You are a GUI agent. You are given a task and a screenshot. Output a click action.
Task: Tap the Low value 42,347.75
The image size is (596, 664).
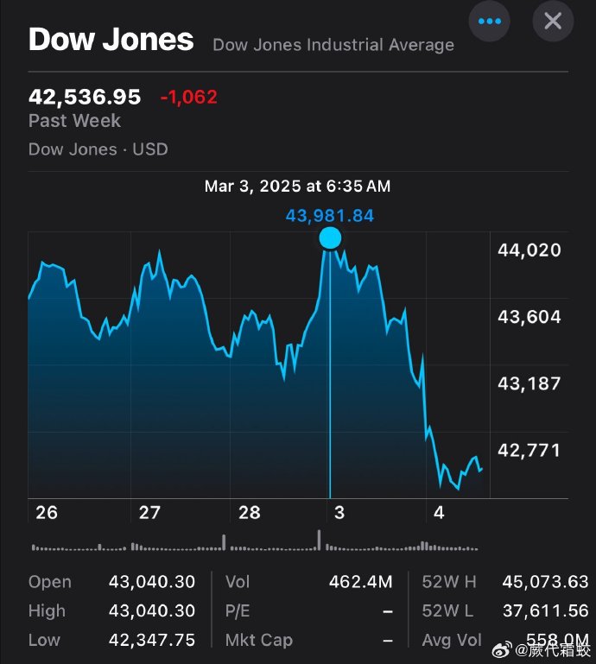click(x=152, y=640)
